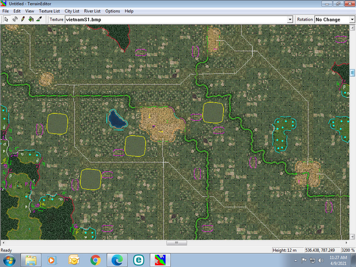This screenshot has height=267, width=356.
Task: Open Windows Explorer folder icon
Action: tap(31, 260)
